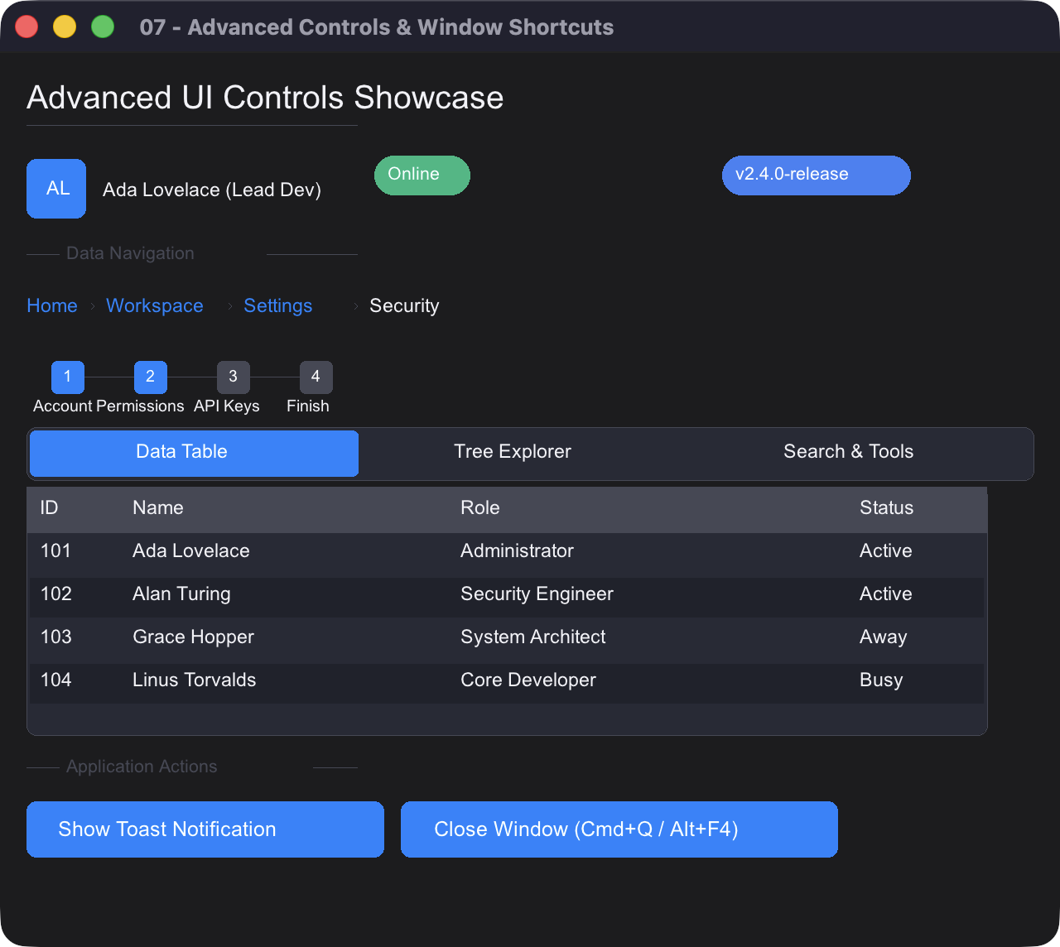Select the Ada Lovelace table cell
Image resolution: width=1060 pixels, height=947 pixels.
click(x=191, y=551)
